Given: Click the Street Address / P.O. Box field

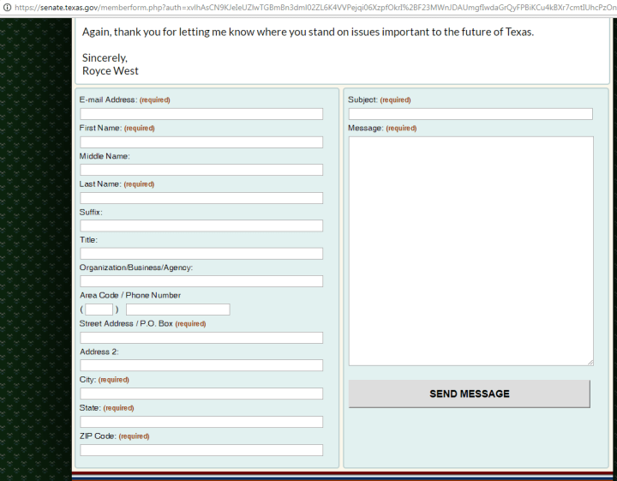Looking at the screenshot, I should click(x=201, y=338).
